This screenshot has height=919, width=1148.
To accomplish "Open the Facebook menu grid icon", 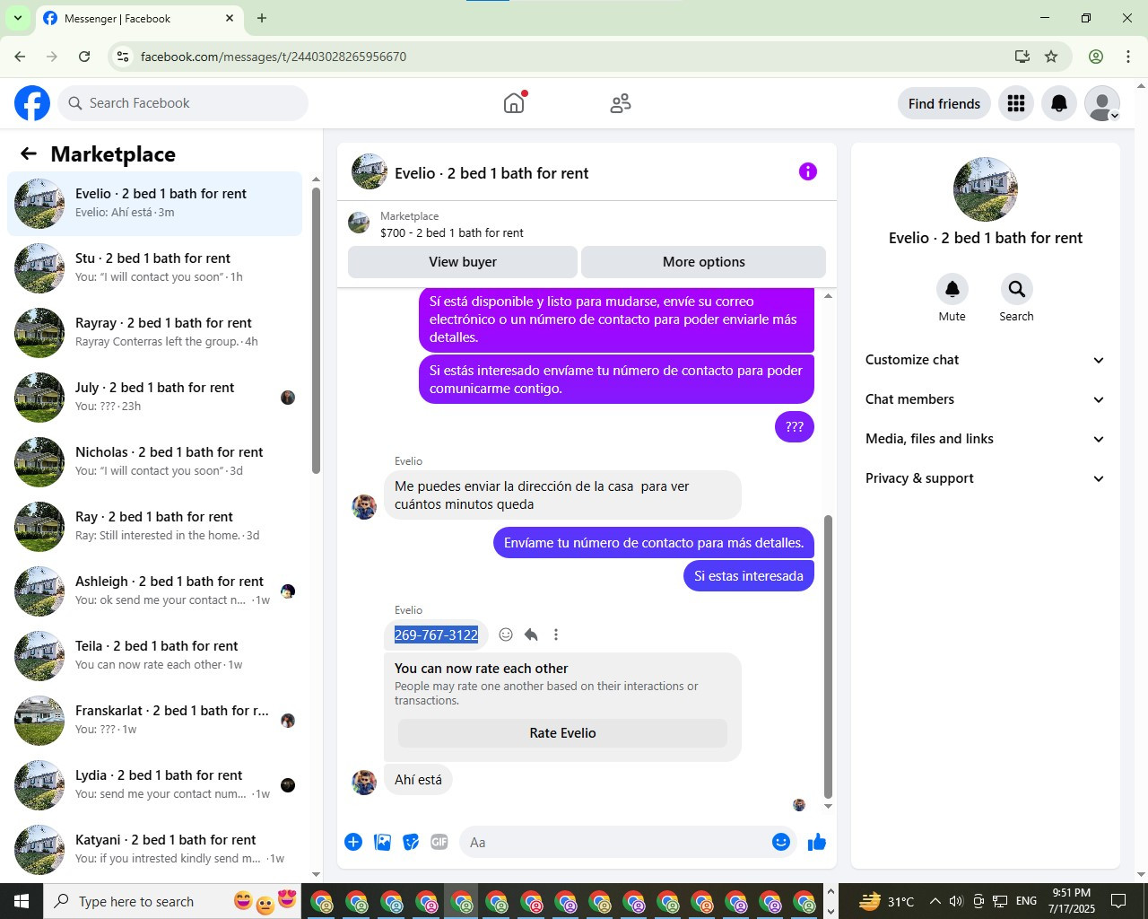I will [1016, 103].
